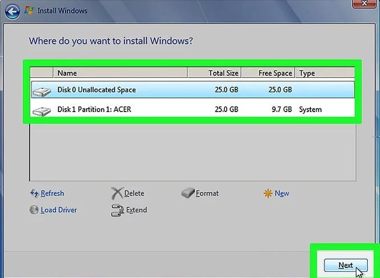Screen dimensions: 380x278
Task: Click the Extend partition icon
Action: [117, 210]
